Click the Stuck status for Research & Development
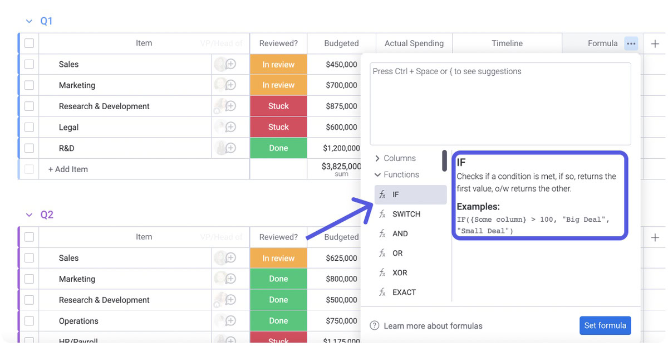The width and height of the screenshot is (668, 346). pos(278,106)
